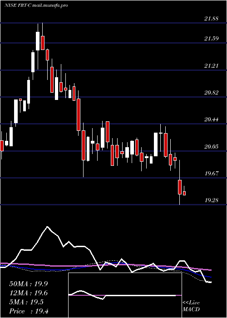Select the 21.59 price level label
Screen dimensions: 227x318
coord(212,38)
